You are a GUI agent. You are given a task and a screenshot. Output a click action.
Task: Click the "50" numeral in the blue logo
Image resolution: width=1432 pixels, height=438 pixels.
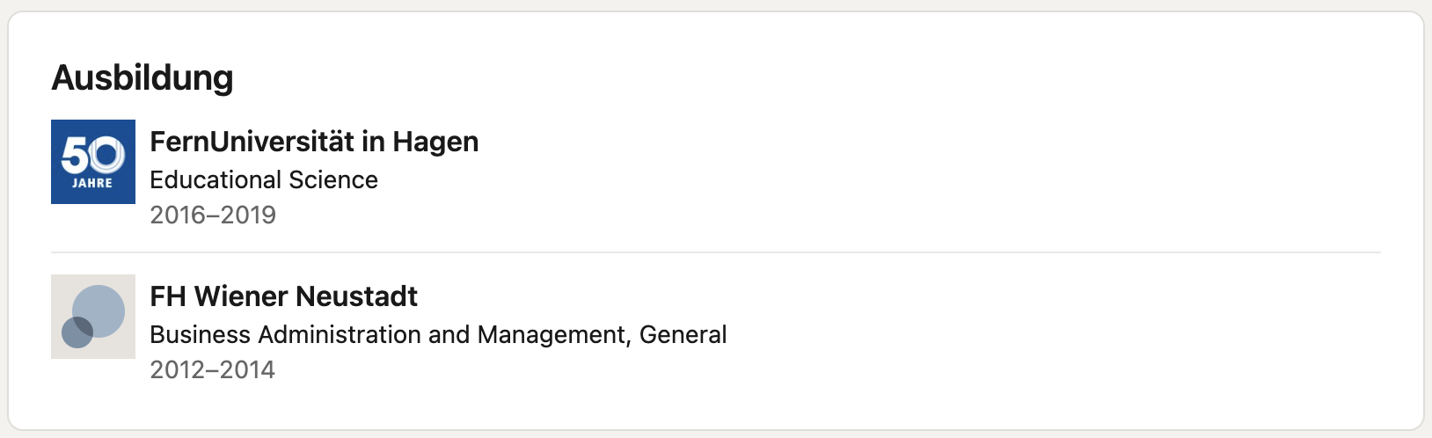pyautogui.click(x=92, y=156)
